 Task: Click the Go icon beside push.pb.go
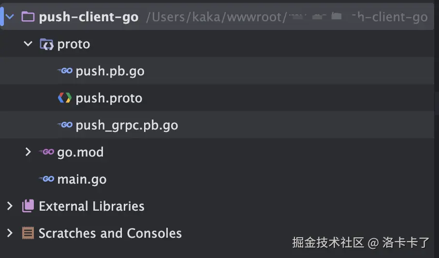[65, 71]
